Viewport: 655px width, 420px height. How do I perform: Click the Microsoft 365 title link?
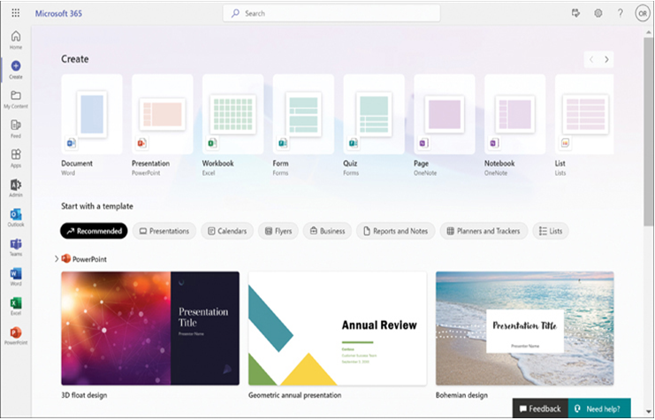click(58, 13)
